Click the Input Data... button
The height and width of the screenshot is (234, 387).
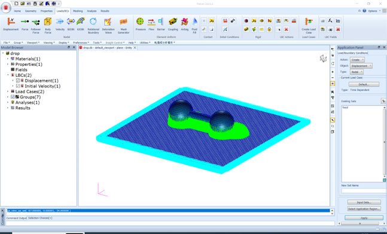[x=364, y=202]
